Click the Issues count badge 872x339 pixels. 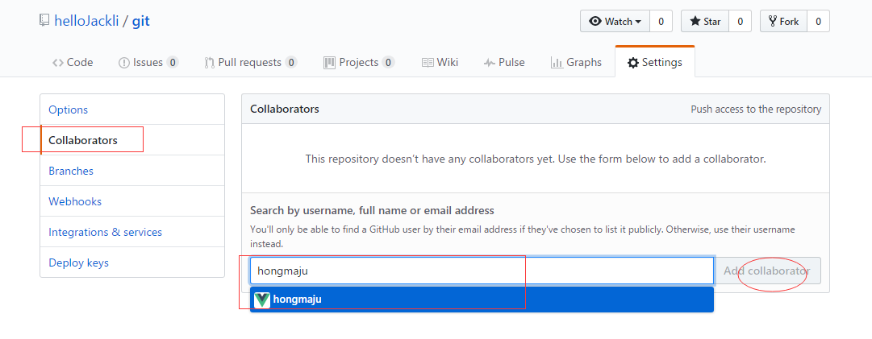click(x=173, y=62)
